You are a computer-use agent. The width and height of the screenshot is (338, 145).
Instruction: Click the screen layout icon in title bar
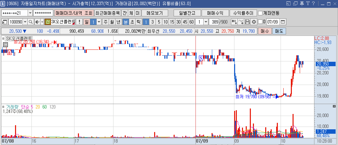coord(289,3)
